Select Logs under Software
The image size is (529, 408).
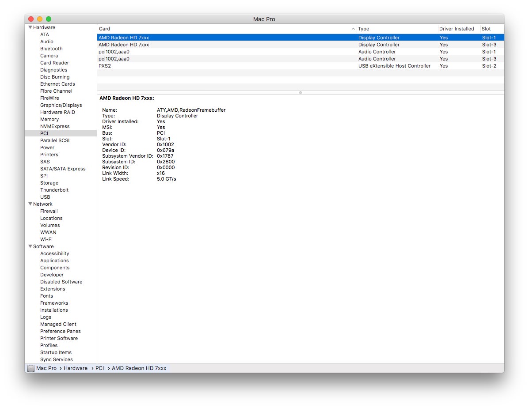coord(46,317)
